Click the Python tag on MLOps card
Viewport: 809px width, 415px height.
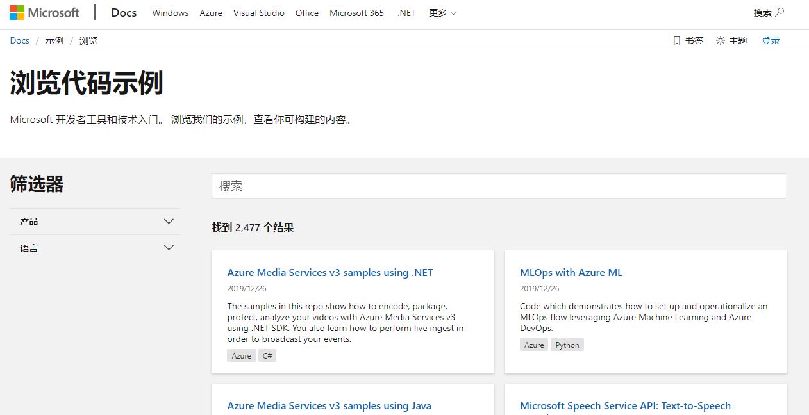[567, 345]
